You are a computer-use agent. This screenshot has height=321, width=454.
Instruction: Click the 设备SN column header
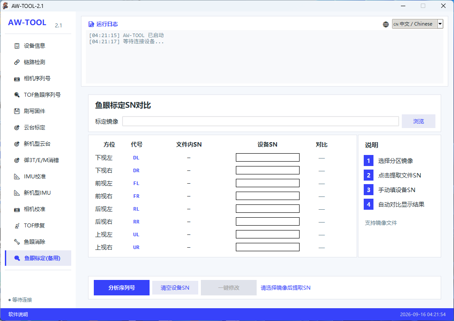pyautogui.click(x=268, y=144)
